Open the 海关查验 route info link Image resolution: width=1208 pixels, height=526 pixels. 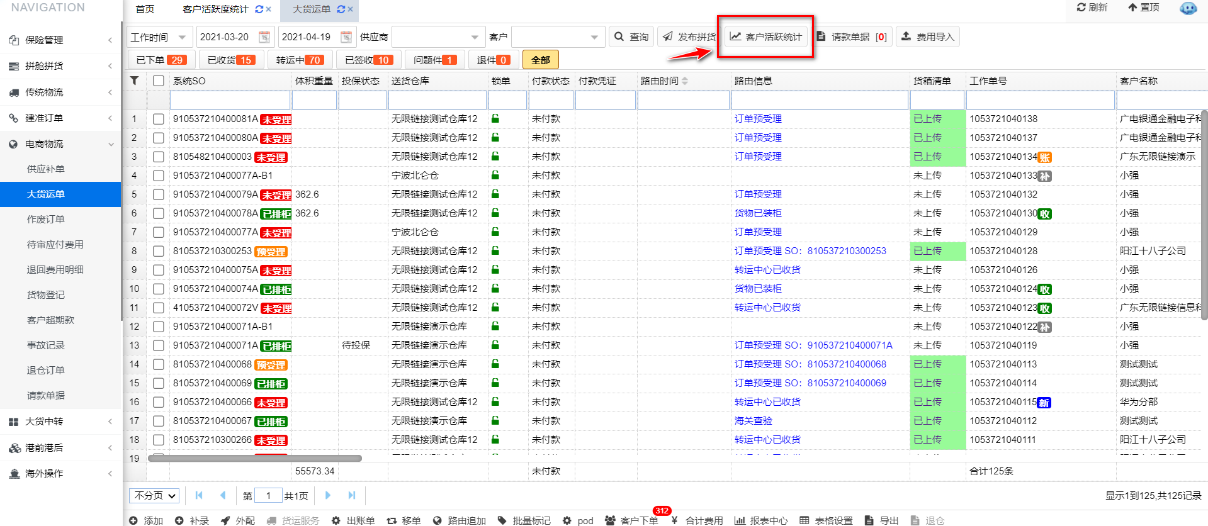[x=753, y=421]
